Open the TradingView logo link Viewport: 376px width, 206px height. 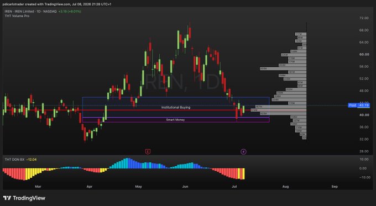[x=24, y=198]
